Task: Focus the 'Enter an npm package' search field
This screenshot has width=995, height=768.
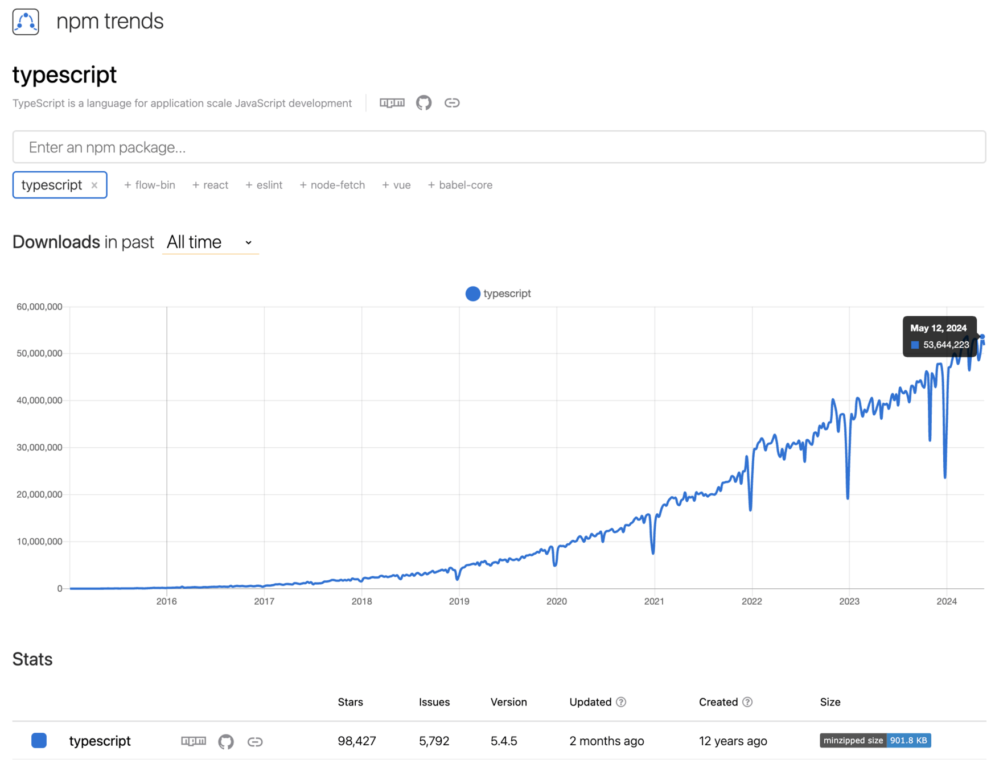Action: (499, 147)
